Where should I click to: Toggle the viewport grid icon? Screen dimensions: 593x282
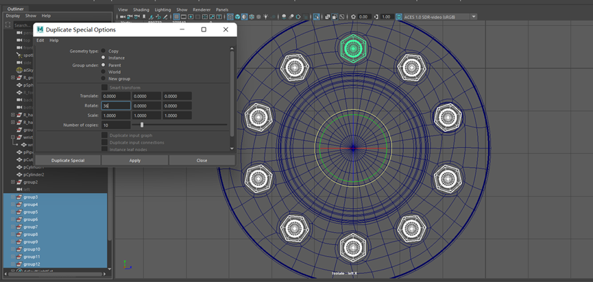pyautogui.click(x=177, y=16)
